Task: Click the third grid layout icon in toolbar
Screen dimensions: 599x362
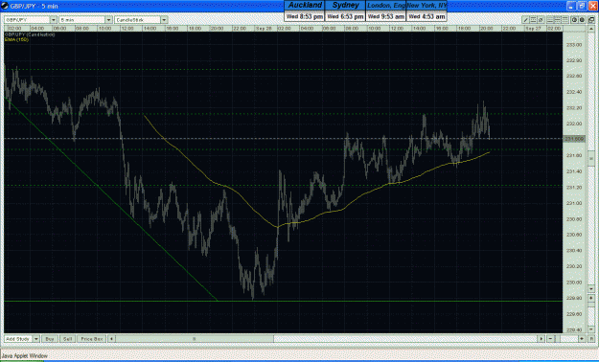Action: point(565,20)
